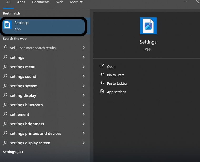Click the Pin to Start pin icon

102,75
